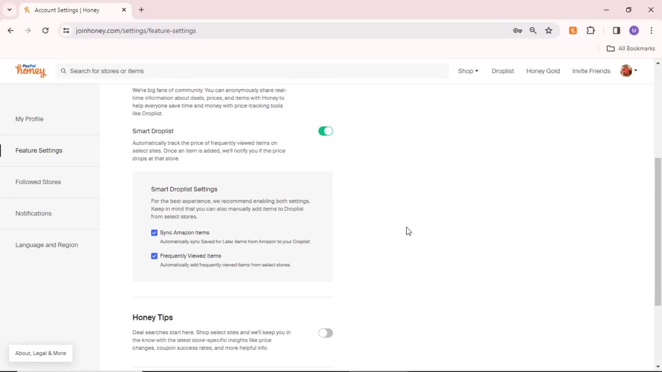Bookmark this page with the star icon

[549, 31]
